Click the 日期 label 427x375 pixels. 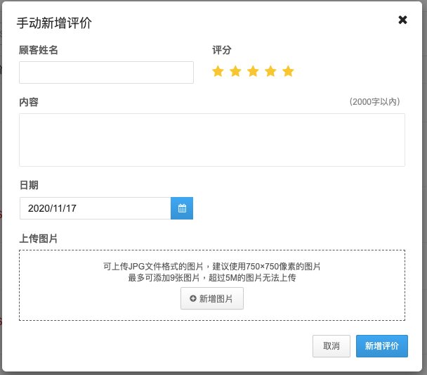point(29,185)
